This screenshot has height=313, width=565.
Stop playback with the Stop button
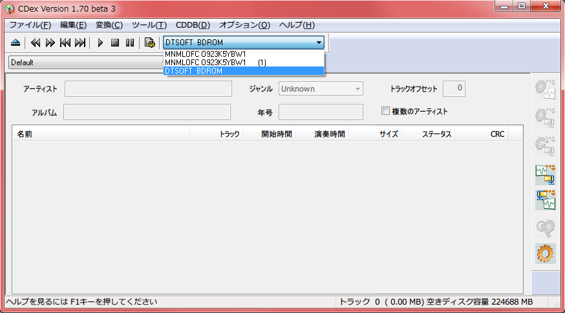[x=115, y=43]
